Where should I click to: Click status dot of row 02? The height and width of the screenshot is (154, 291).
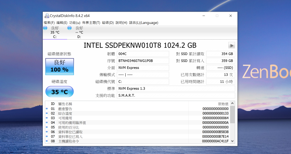coord(47,113)
